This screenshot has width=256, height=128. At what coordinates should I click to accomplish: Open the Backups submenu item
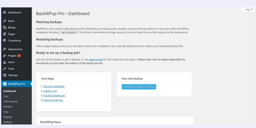8,117
